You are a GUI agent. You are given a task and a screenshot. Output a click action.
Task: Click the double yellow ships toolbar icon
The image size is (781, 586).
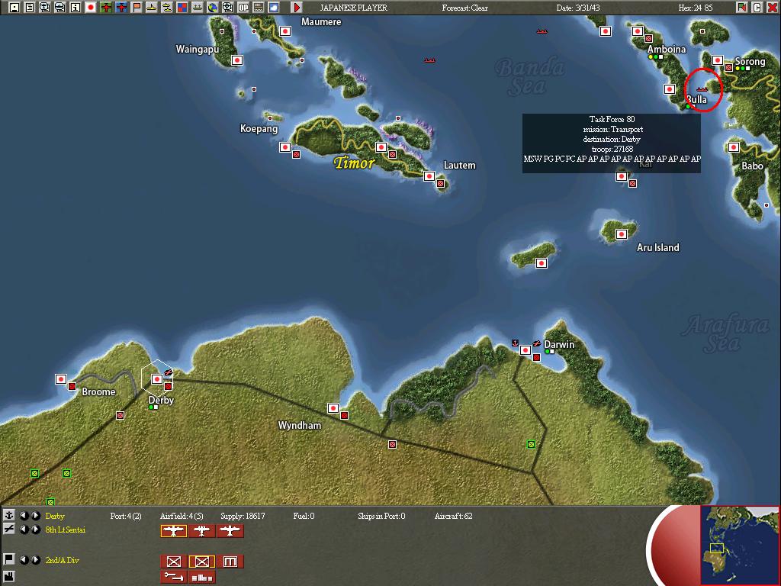point(167,8)
